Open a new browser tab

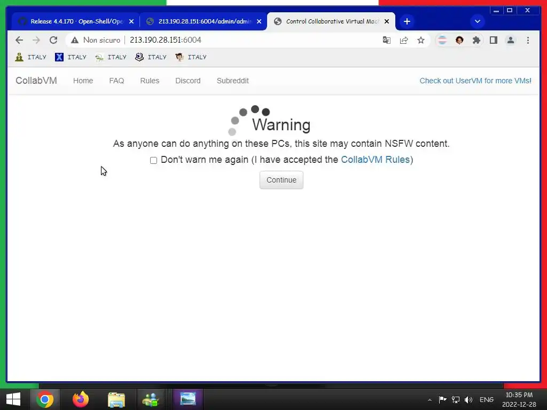click(x=407, y=21)
